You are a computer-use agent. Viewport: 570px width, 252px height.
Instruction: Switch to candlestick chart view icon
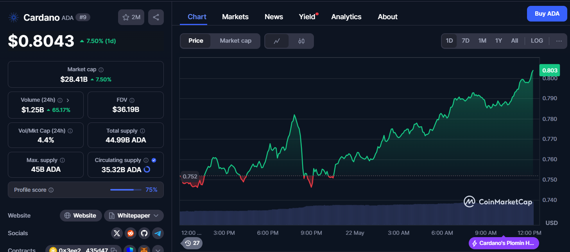coord(301,41)
